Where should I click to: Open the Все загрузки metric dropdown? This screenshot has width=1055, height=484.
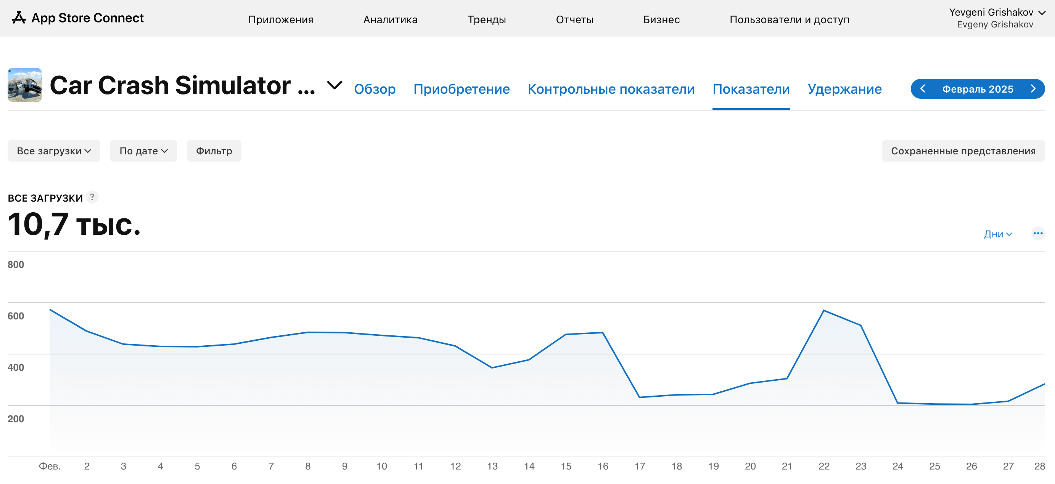click(x=54, y=151)
